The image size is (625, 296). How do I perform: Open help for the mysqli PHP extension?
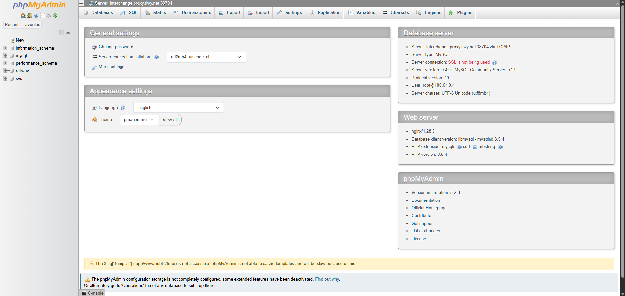click(x=459, y=147)
